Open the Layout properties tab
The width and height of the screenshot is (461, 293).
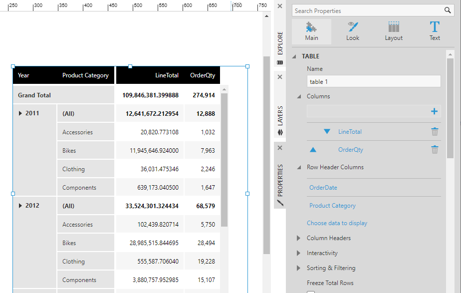(393, 32)
